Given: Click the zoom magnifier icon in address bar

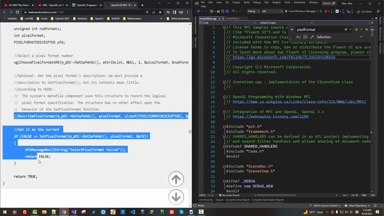Looking at the screenshot, I should (x=147, y=12).
